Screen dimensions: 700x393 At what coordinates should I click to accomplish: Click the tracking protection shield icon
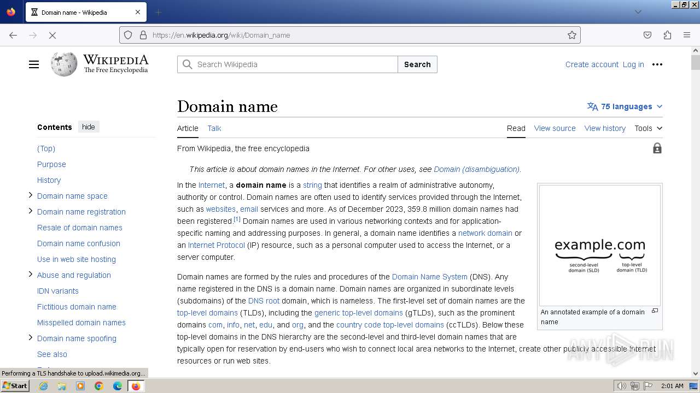pos(128,35)
